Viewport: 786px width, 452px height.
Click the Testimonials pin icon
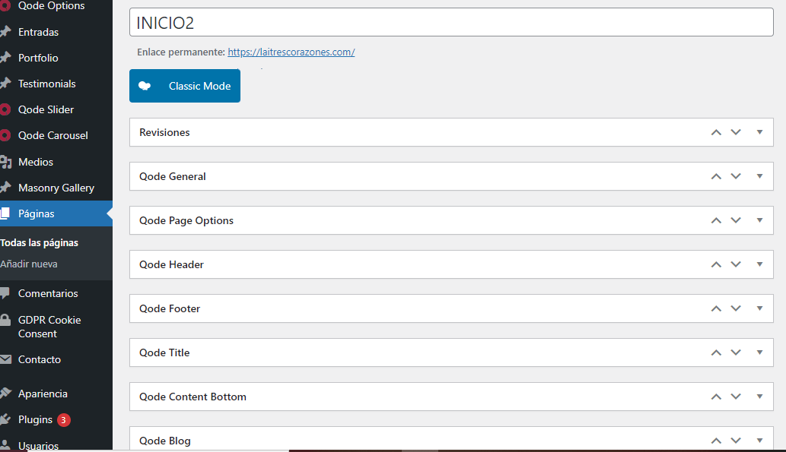point(5,84)
